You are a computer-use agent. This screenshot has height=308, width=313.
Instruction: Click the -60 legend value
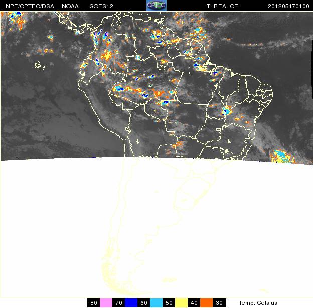pyautogui.click(x=143, y=303)
